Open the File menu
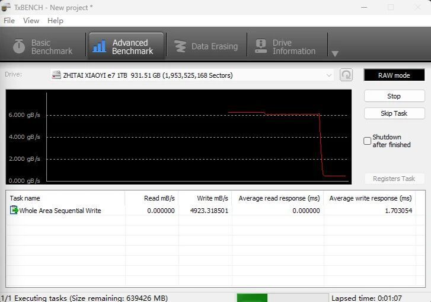The image size is (431, 302). tap(9, 21)
